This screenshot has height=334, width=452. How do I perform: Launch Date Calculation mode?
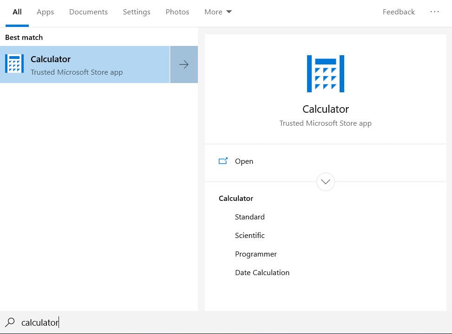pyautogui.click(x=262, y=273)
